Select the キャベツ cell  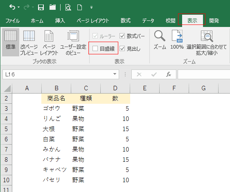[x=56, y=170]
